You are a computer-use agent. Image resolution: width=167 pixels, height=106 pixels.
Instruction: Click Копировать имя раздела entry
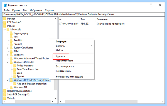(x=69, y=77)
